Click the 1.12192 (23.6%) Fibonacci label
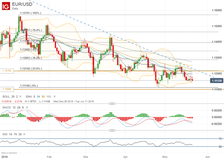The image size is (224, 159). (x=31, y=68)
